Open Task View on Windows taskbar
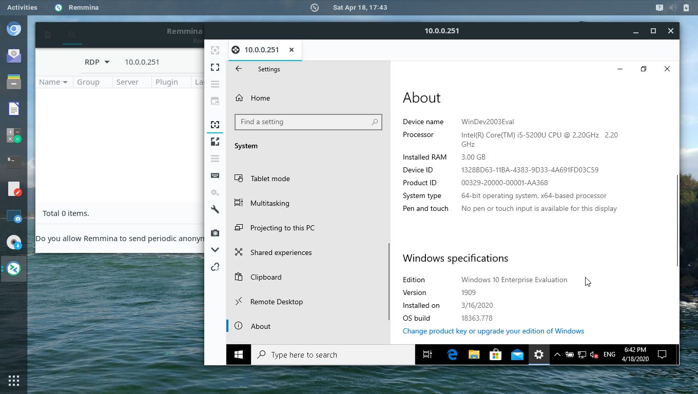Viewport: 698px width, 394px height. (x=427, y=354)
